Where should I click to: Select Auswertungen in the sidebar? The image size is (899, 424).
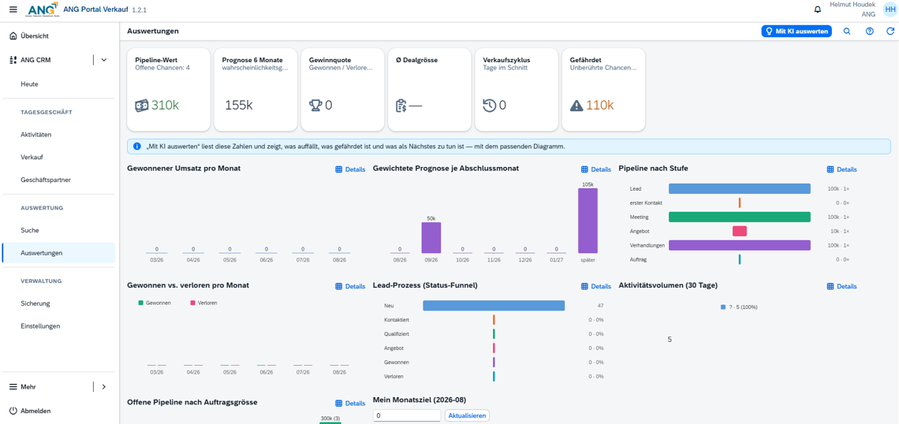point(58,253)
